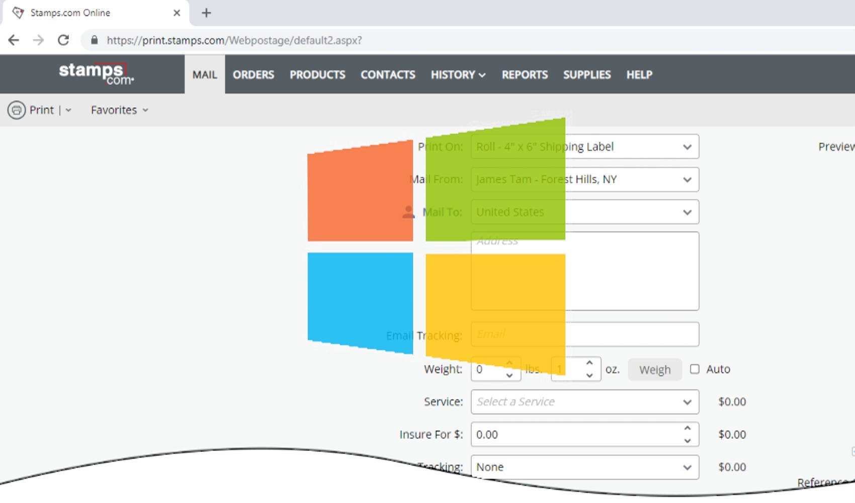Image resolution: width=855 pixels, height=503 pixels.
Task: Click the Stamps.com tab favicon
Action: click(18, 13)
